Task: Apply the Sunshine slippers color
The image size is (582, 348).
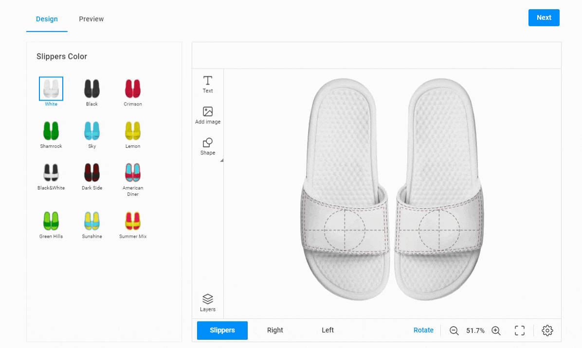Action: click(91, 225)
